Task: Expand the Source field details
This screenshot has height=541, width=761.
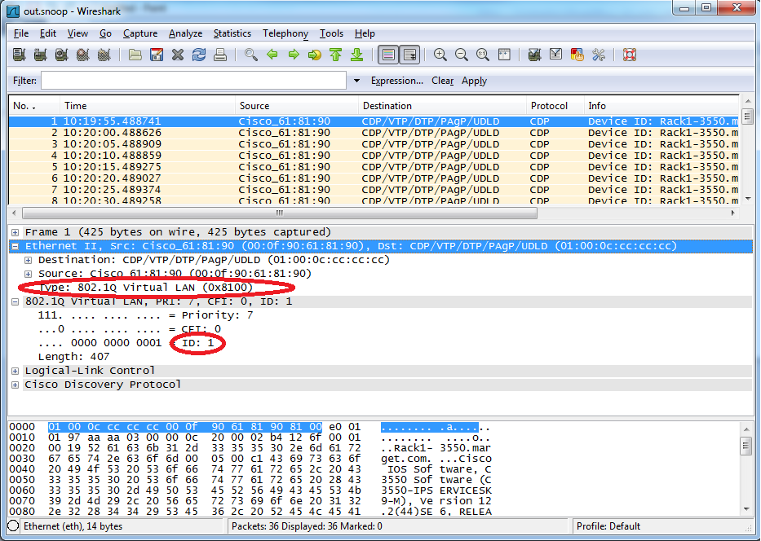Action: (29, 274)
